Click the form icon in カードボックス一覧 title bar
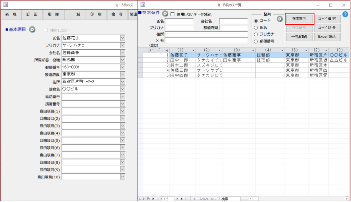 point(143,5)
